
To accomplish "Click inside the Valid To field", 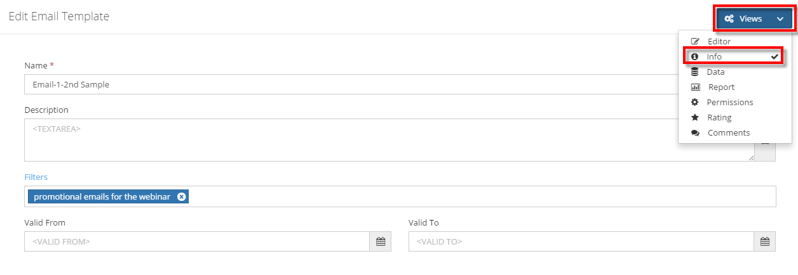I will (581, 241).
